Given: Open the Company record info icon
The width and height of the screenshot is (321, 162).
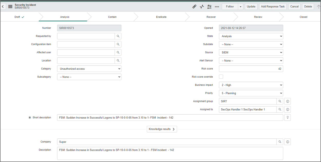Looking at the screenshot, I should click(287, 141).
